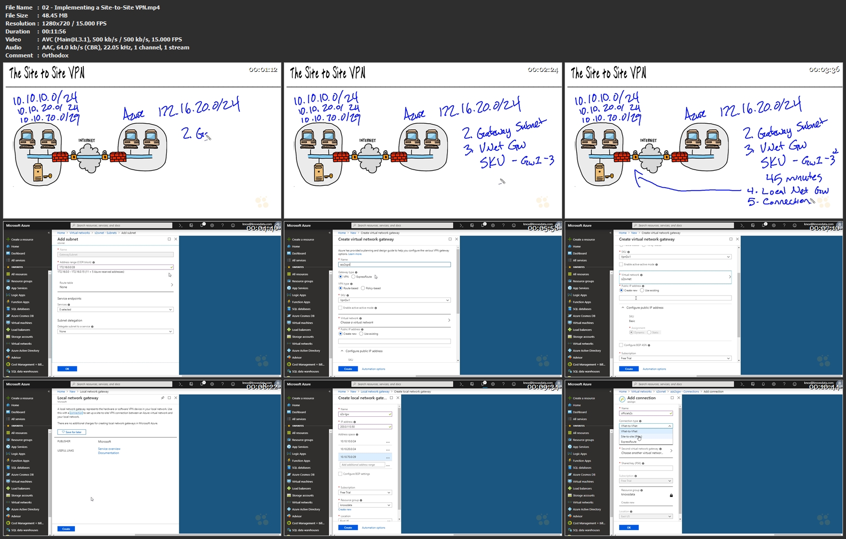Open Resource groups in 00:04:46 frame sidebar
This screenshot has height=539, width=846.
point(19,281)
